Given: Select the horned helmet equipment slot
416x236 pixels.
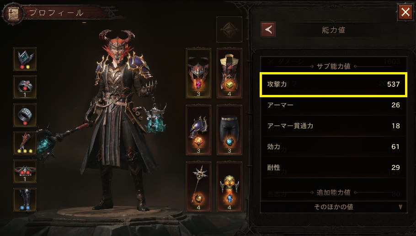Looking at the screenshot, I should pyautogui.click(x=198, y=73).
